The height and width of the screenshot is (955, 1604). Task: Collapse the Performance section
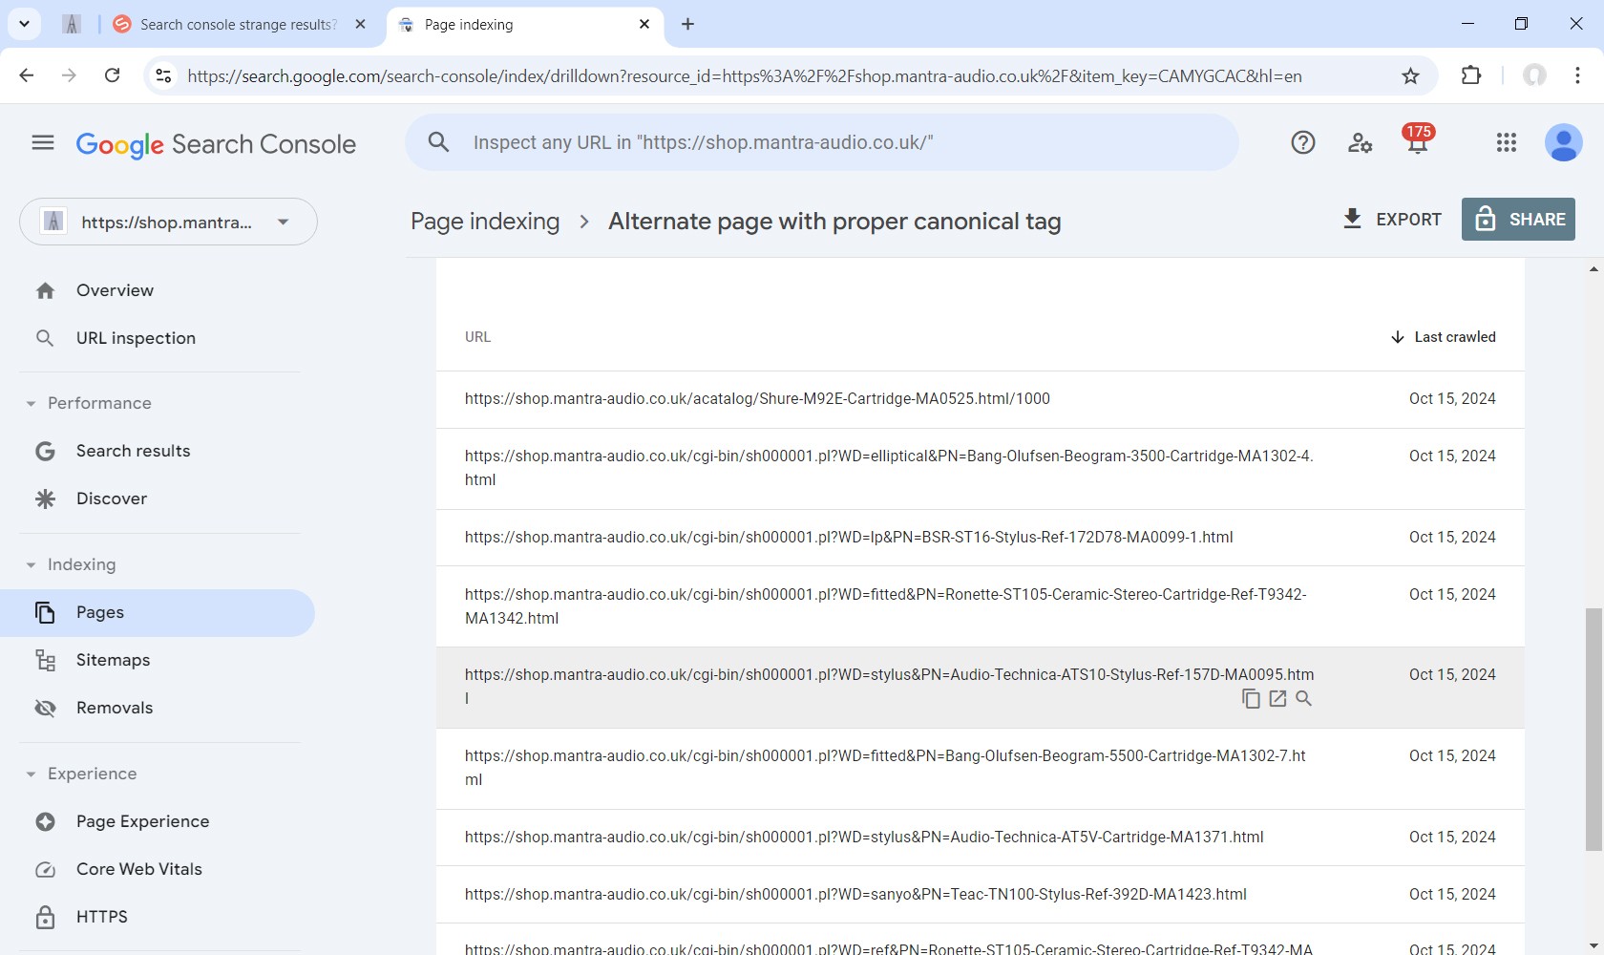(31, 404)
